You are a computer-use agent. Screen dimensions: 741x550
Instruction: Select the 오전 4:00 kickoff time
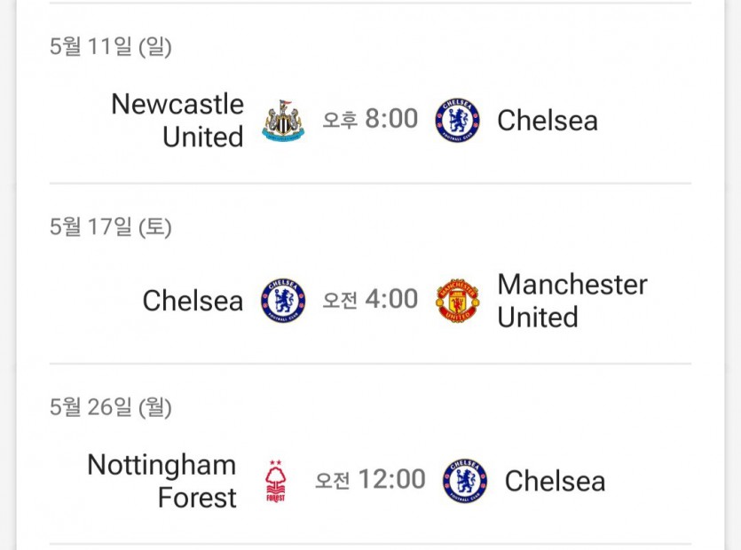[370, 299]
